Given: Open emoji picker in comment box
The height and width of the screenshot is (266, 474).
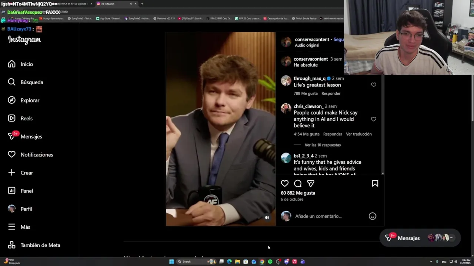Looking at the screenshot, I should click(373, 216).
